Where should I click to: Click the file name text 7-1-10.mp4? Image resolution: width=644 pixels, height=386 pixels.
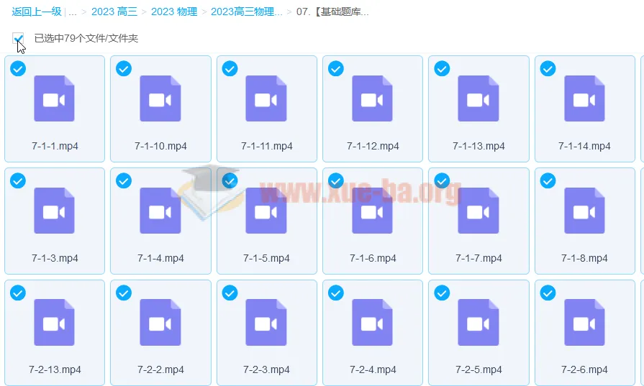tap(160, 146)
